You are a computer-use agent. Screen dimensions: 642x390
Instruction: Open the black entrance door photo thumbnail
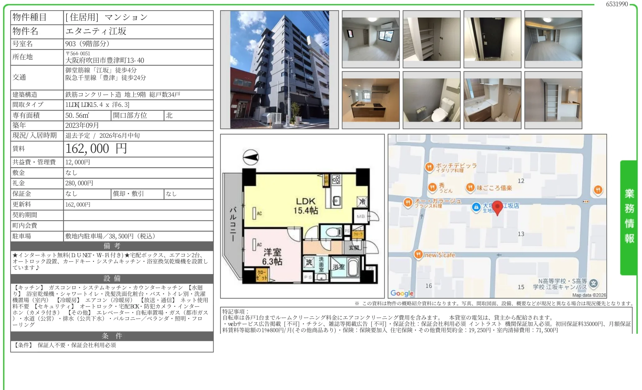(x=492, y=39)
